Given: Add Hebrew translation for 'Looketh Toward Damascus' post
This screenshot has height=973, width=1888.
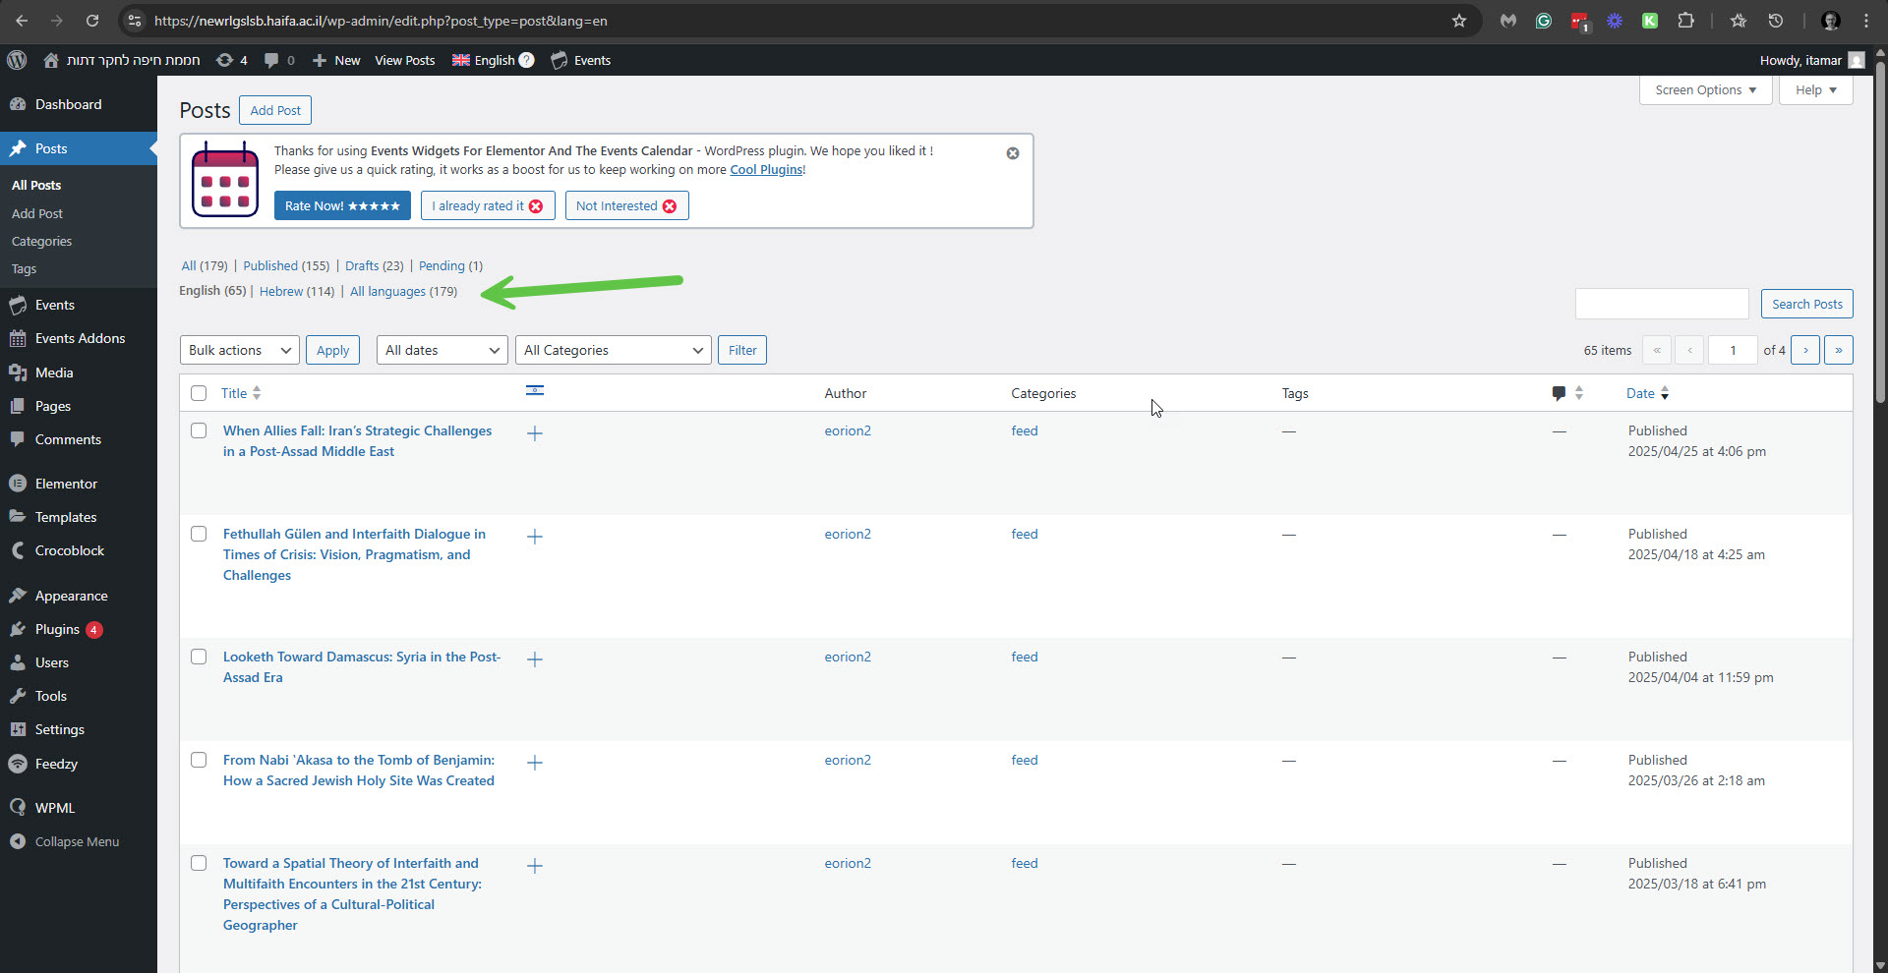Looking at the screenshot, I should click(x=535, y=659).
